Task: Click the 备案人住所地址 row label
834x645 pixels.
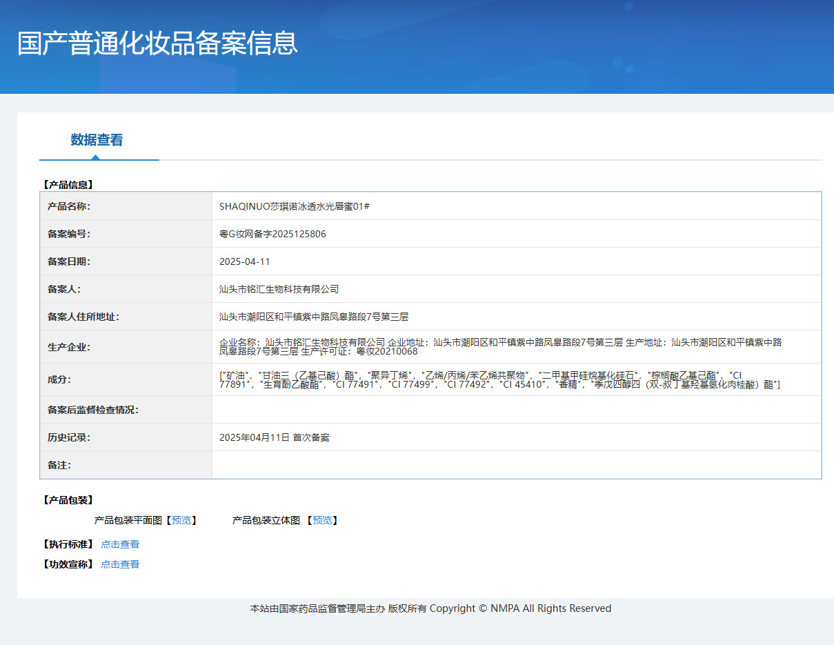Action: click(x=83, y=317)
